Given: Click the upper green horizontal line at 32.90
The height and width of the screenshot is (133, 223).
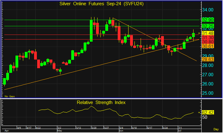Looking at the screenshot, I should tap(145, 20).
